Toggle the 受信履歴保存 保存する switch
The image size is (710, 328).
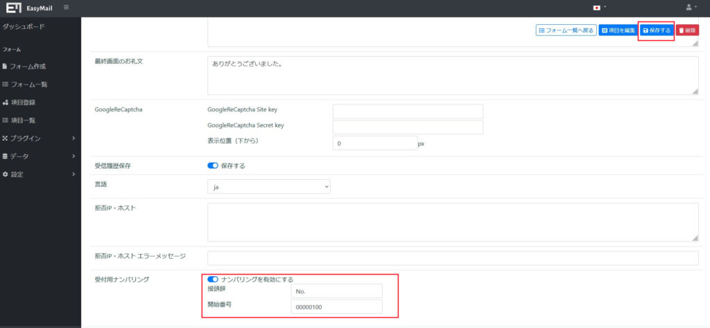pos(213,165)
